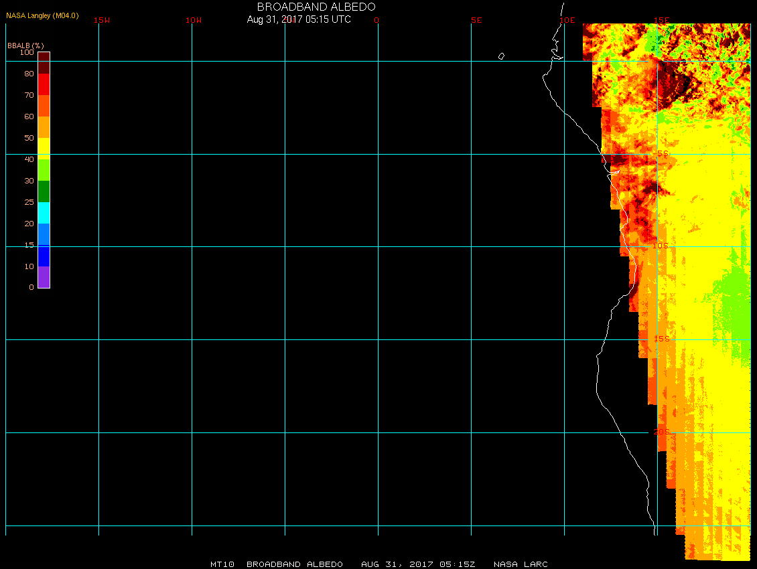
Task: Select the dark blue 10-15 legend swatch
Action: [x=44, y=256]
